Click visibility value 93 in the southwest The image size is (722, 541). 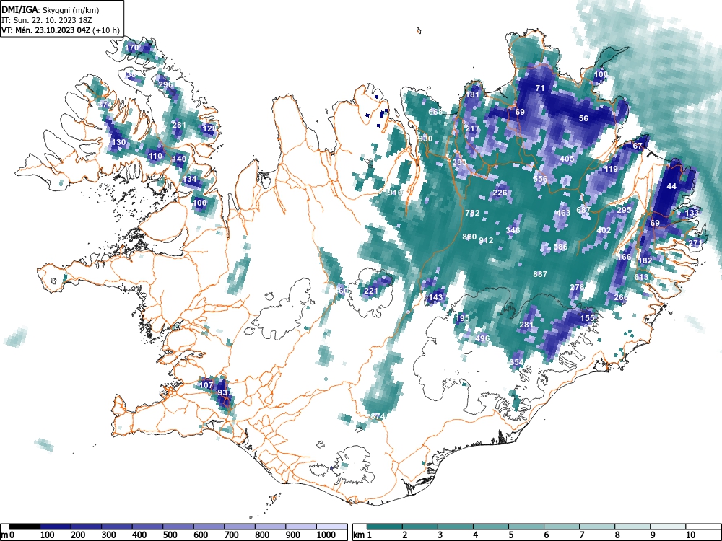coord(222,392)
